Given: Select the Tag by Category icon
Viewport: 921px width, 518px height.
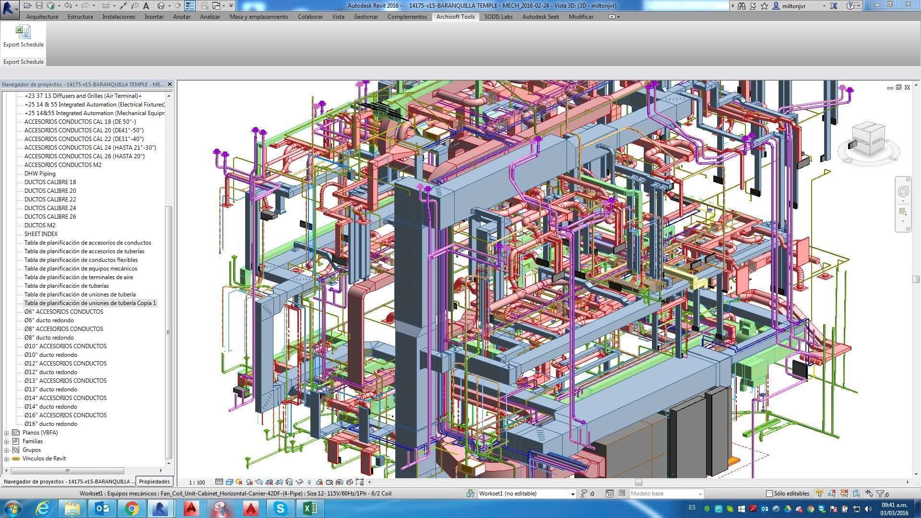Looking at the screenshot, I should [135, 6].
